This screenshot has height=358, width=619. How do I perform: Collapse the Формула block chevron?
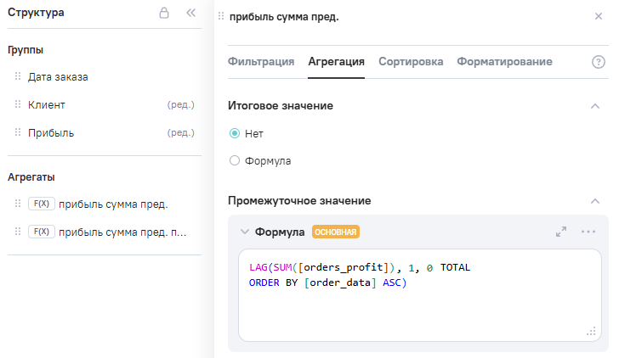coord(245,232)
